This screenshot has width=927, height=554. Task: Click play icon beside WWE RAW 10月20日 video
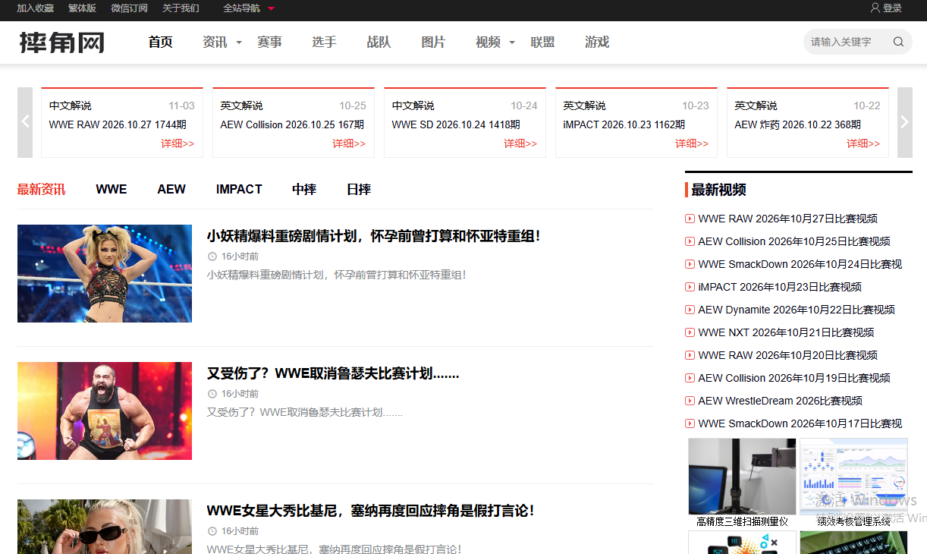pyautogui.click(x=690, y=355)
